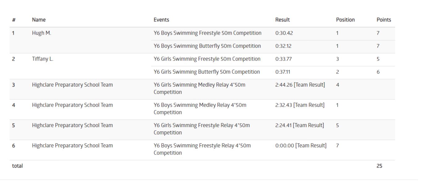Open Y6 Boys Swimming Medley Relay event

tap(200, 109)
